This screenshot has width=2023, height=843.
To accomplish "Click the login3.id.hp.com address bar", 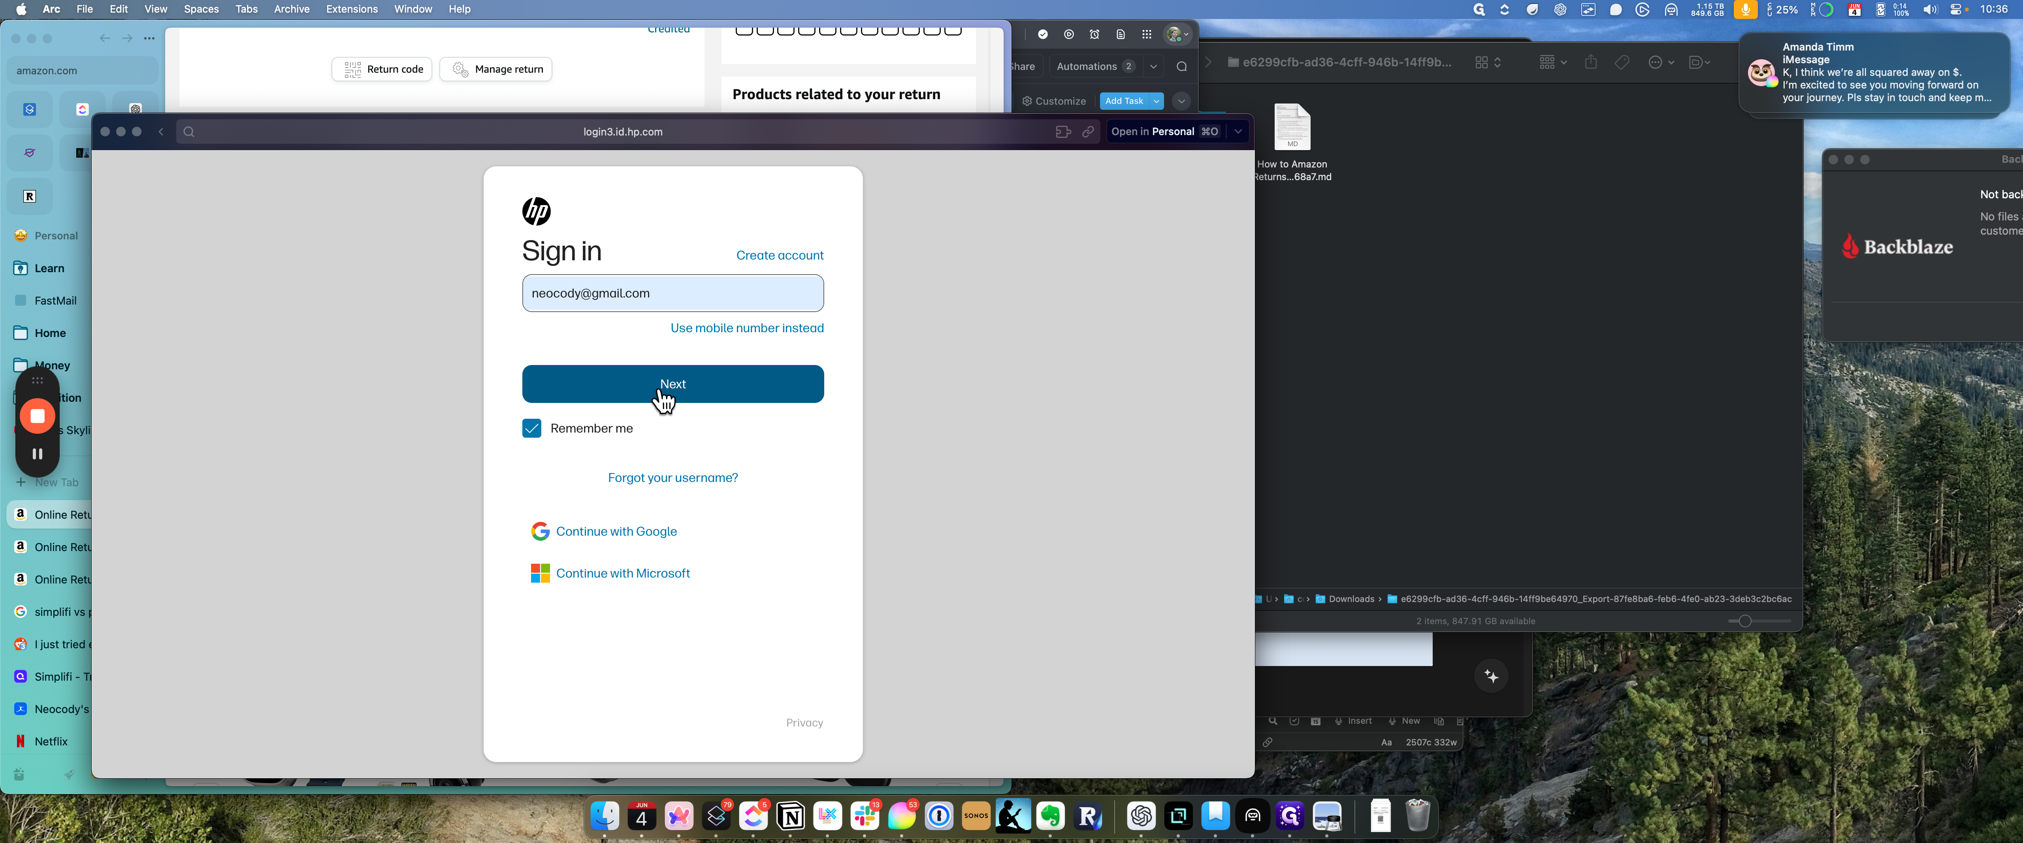I will [x=622, y=132].
